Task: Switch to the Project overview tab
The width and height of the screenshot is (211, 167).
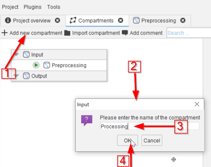Action: 31,20
